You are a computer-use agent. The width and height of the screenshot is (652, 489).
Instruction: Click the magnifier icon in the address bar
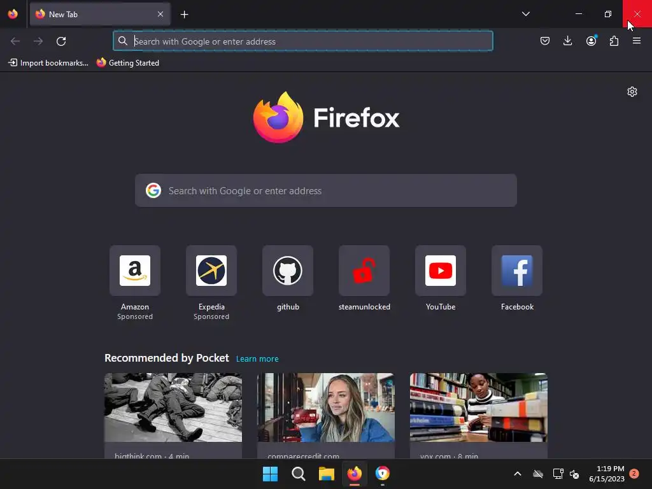[x=123, y=41]
